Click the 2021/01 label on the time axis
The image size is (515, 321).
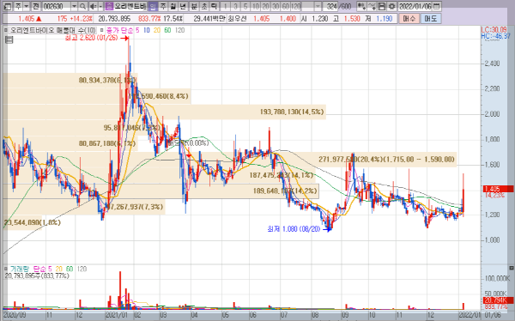pyautogui.click(x=116, y=316)
